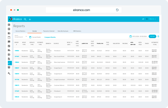Reload the page via browser refresh icon
The image size is (168, 108).
coord(117,10)
